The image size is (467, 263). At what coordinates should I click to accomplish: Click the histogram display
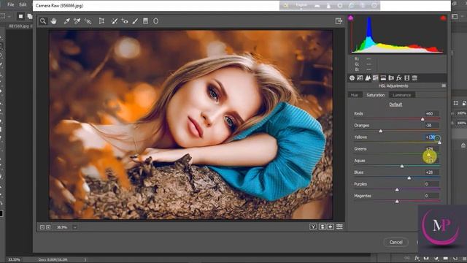coord(397,34)
